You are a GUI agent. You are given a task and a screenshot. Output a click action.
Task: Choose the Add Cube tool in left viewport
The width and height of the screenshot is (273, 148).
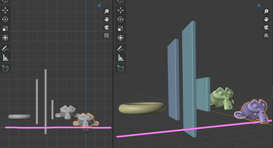5,68
